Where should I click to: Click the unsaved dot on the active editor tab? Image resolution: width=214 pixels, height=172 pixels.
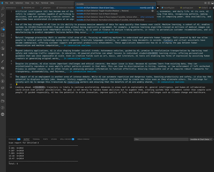point(158,8)
